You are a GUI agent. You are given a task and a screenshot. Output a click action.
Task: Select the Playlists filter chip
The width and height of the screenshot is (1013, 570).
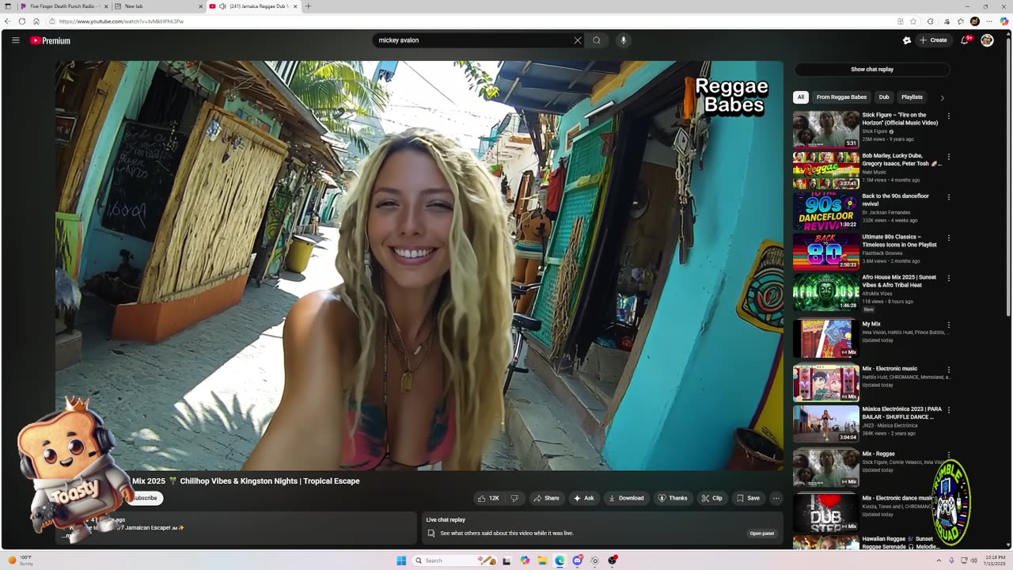click(912, 97)
